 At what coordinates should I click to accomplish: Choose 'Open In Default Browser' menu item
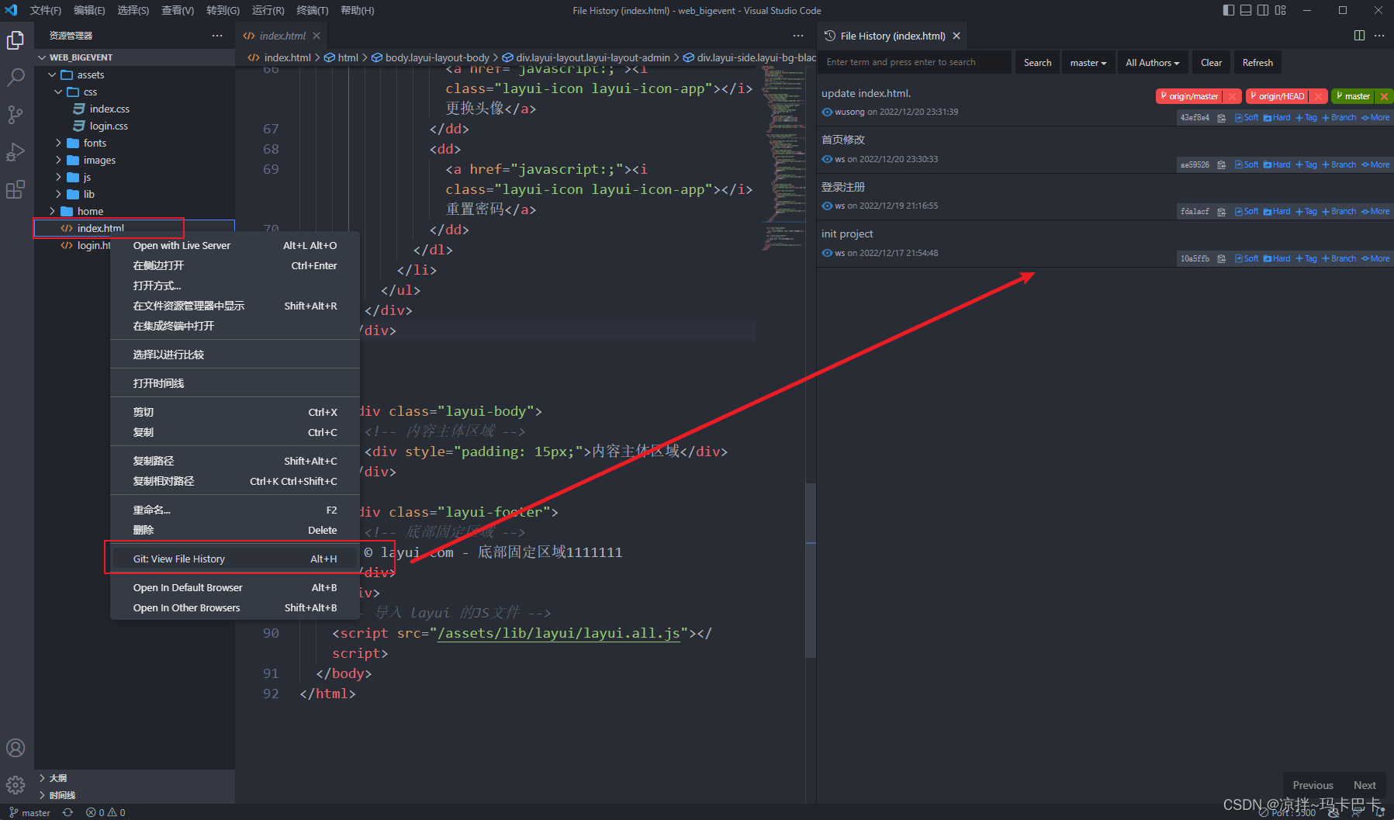pos(235,587)
